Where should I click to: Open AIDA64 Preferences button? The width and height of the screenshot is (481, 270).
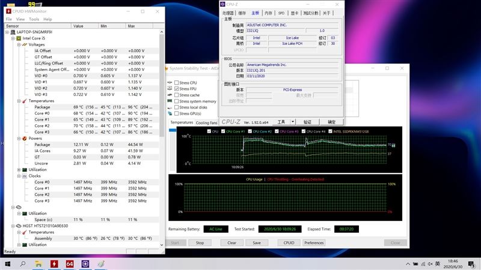[314, 243]
